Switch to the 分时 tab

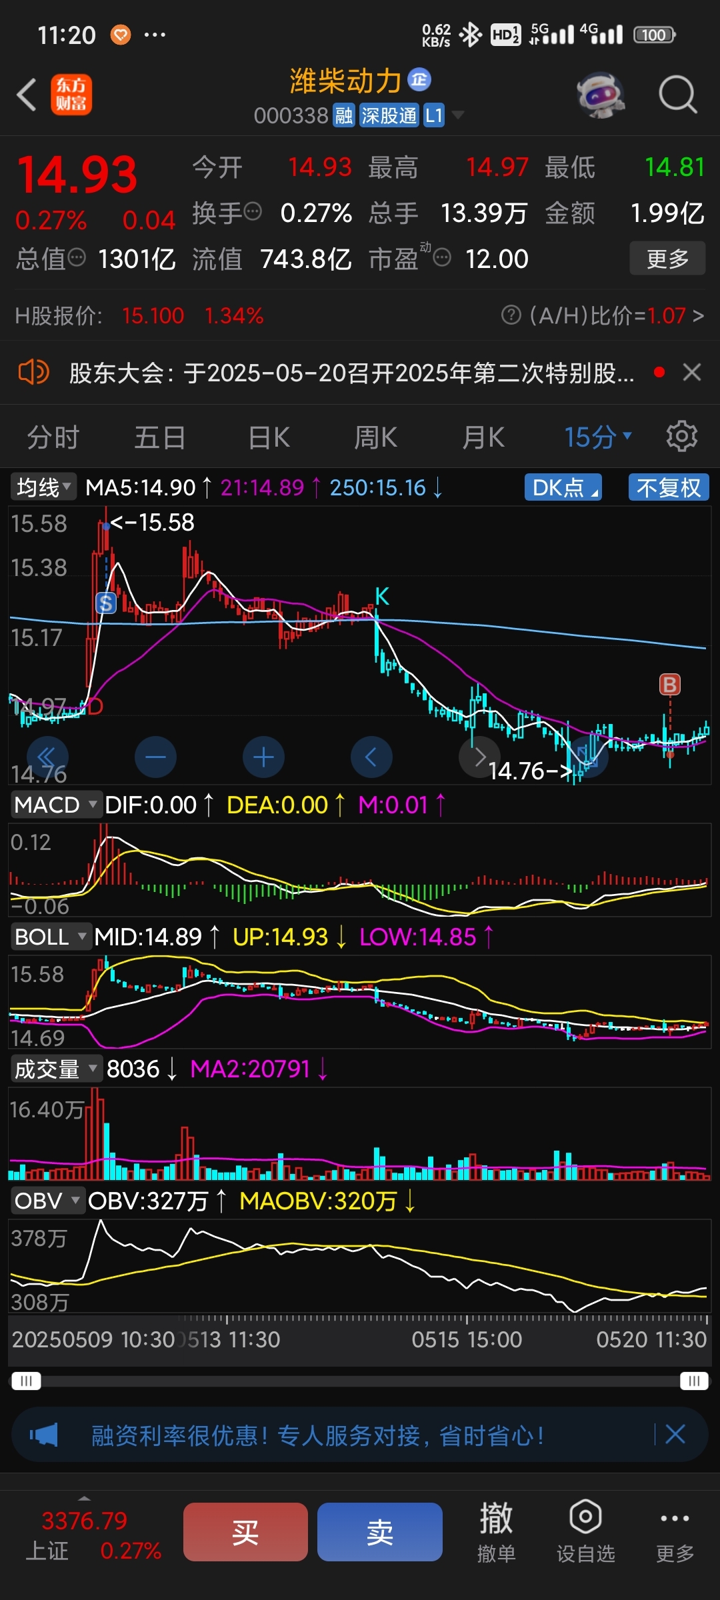click(x=53, y=437)
